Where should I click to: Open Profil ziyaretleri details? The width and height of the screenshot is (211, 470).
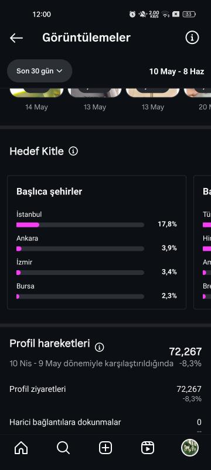coord(105,394)
